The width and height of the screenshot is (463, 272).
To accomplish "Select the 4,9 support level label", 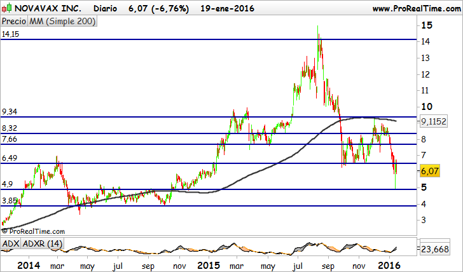I will (8, 184).
